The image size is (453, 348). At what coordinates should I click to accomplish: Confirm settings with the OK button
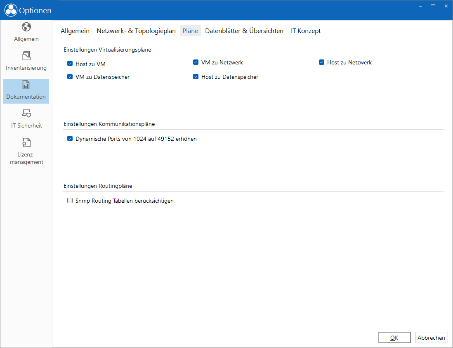394,337
